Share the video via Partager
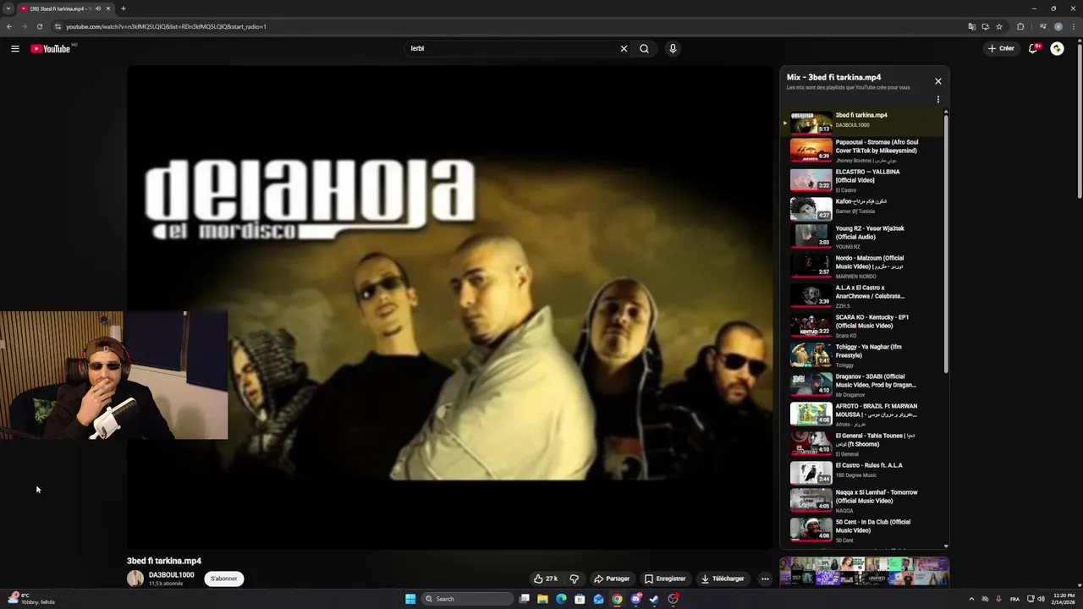Screen dimensions: 1083x609 pos(612,579)
